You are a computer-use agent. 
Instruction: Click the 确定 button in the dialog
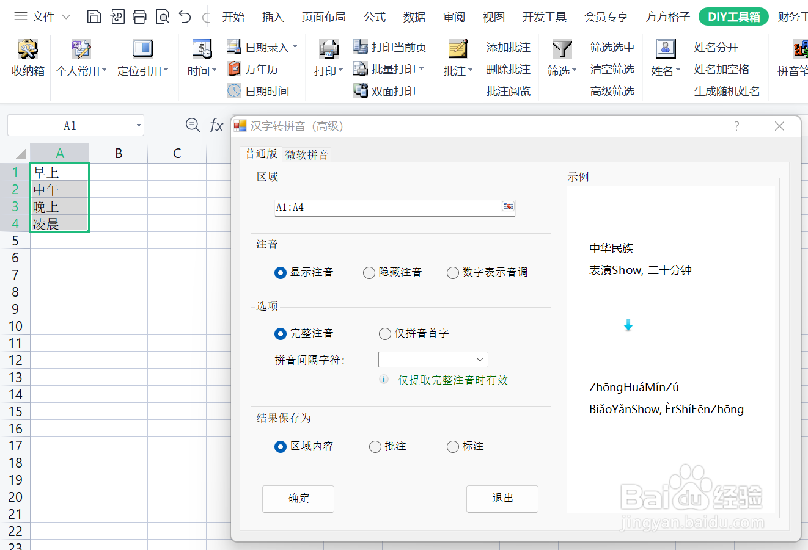click(x=298, y=499)
